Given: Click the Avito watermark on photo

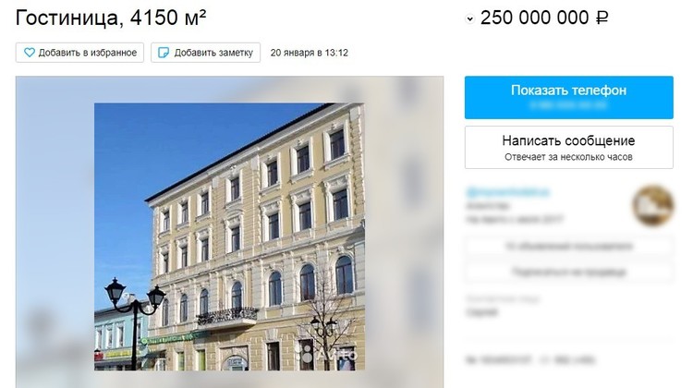Looking at the screenshot, I should click(x=326, y=354).
